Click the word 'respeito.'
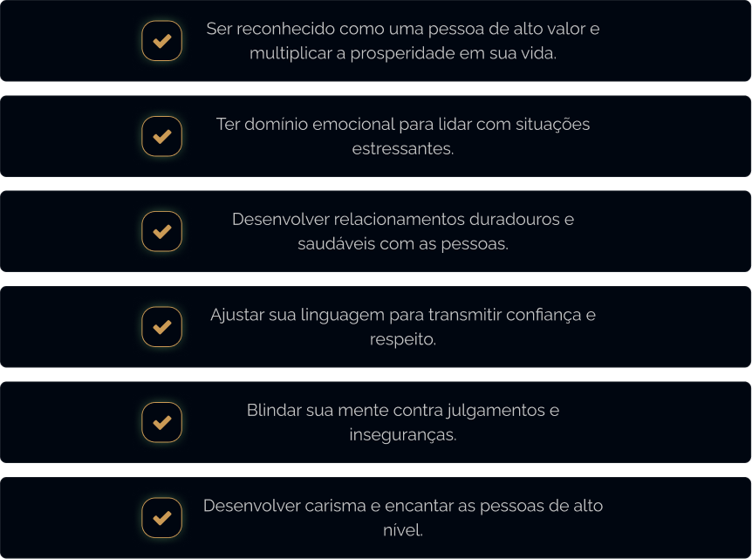This screenshot has width=752, height=559. (x=402, y=339)
